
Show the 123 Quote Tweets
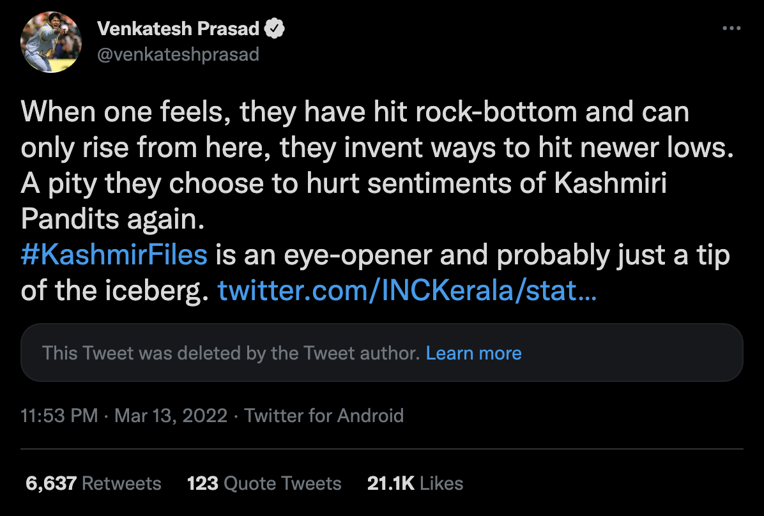(x=264, y=483)
